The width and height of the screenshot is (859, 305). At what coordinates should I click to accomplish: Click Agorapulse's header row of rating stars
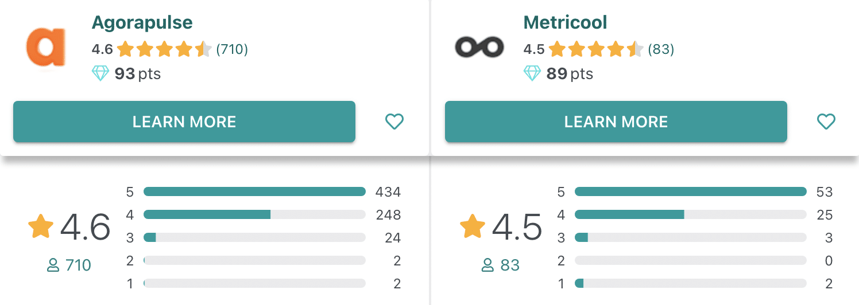tap(164, 50)
